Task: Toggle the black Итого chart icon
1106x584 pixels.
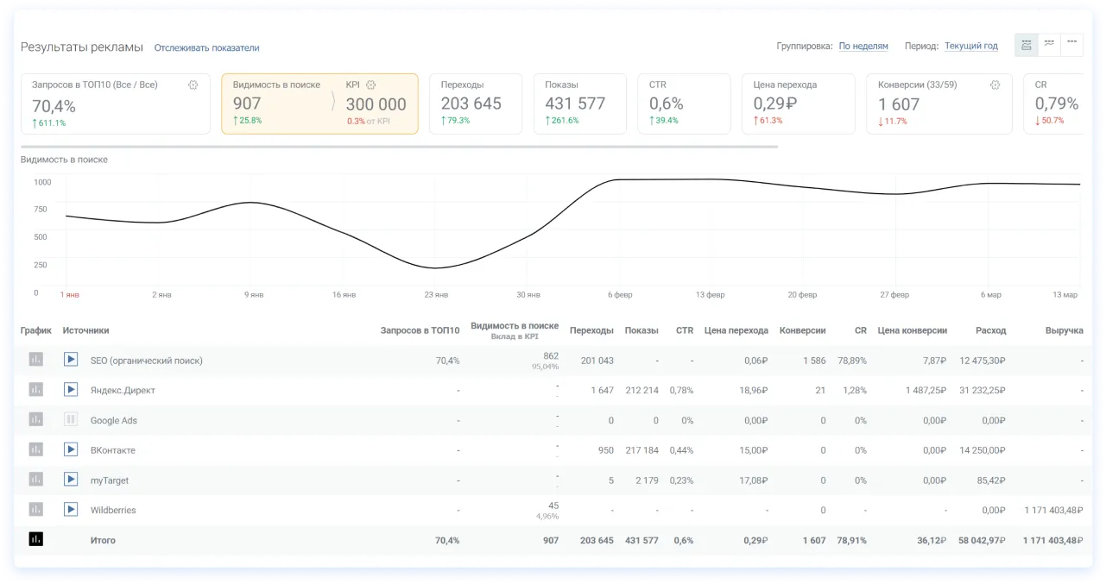Action: (x=35, y=539)
